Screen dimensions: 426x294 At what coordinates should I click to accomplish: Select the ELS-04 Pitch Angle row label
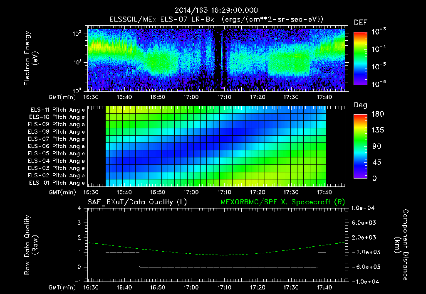[57, 161]
